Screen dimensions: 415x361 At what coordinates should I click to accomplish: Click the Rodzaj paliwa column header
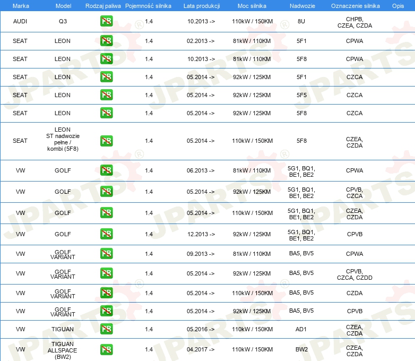coord(103,6)
